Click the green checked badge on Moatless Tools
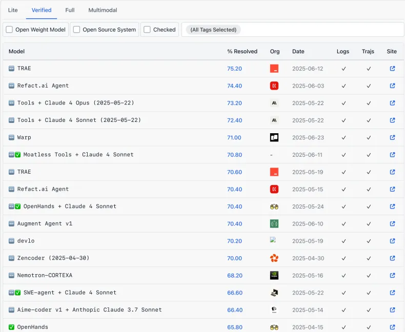405x332 pixels. click(17, 155)
